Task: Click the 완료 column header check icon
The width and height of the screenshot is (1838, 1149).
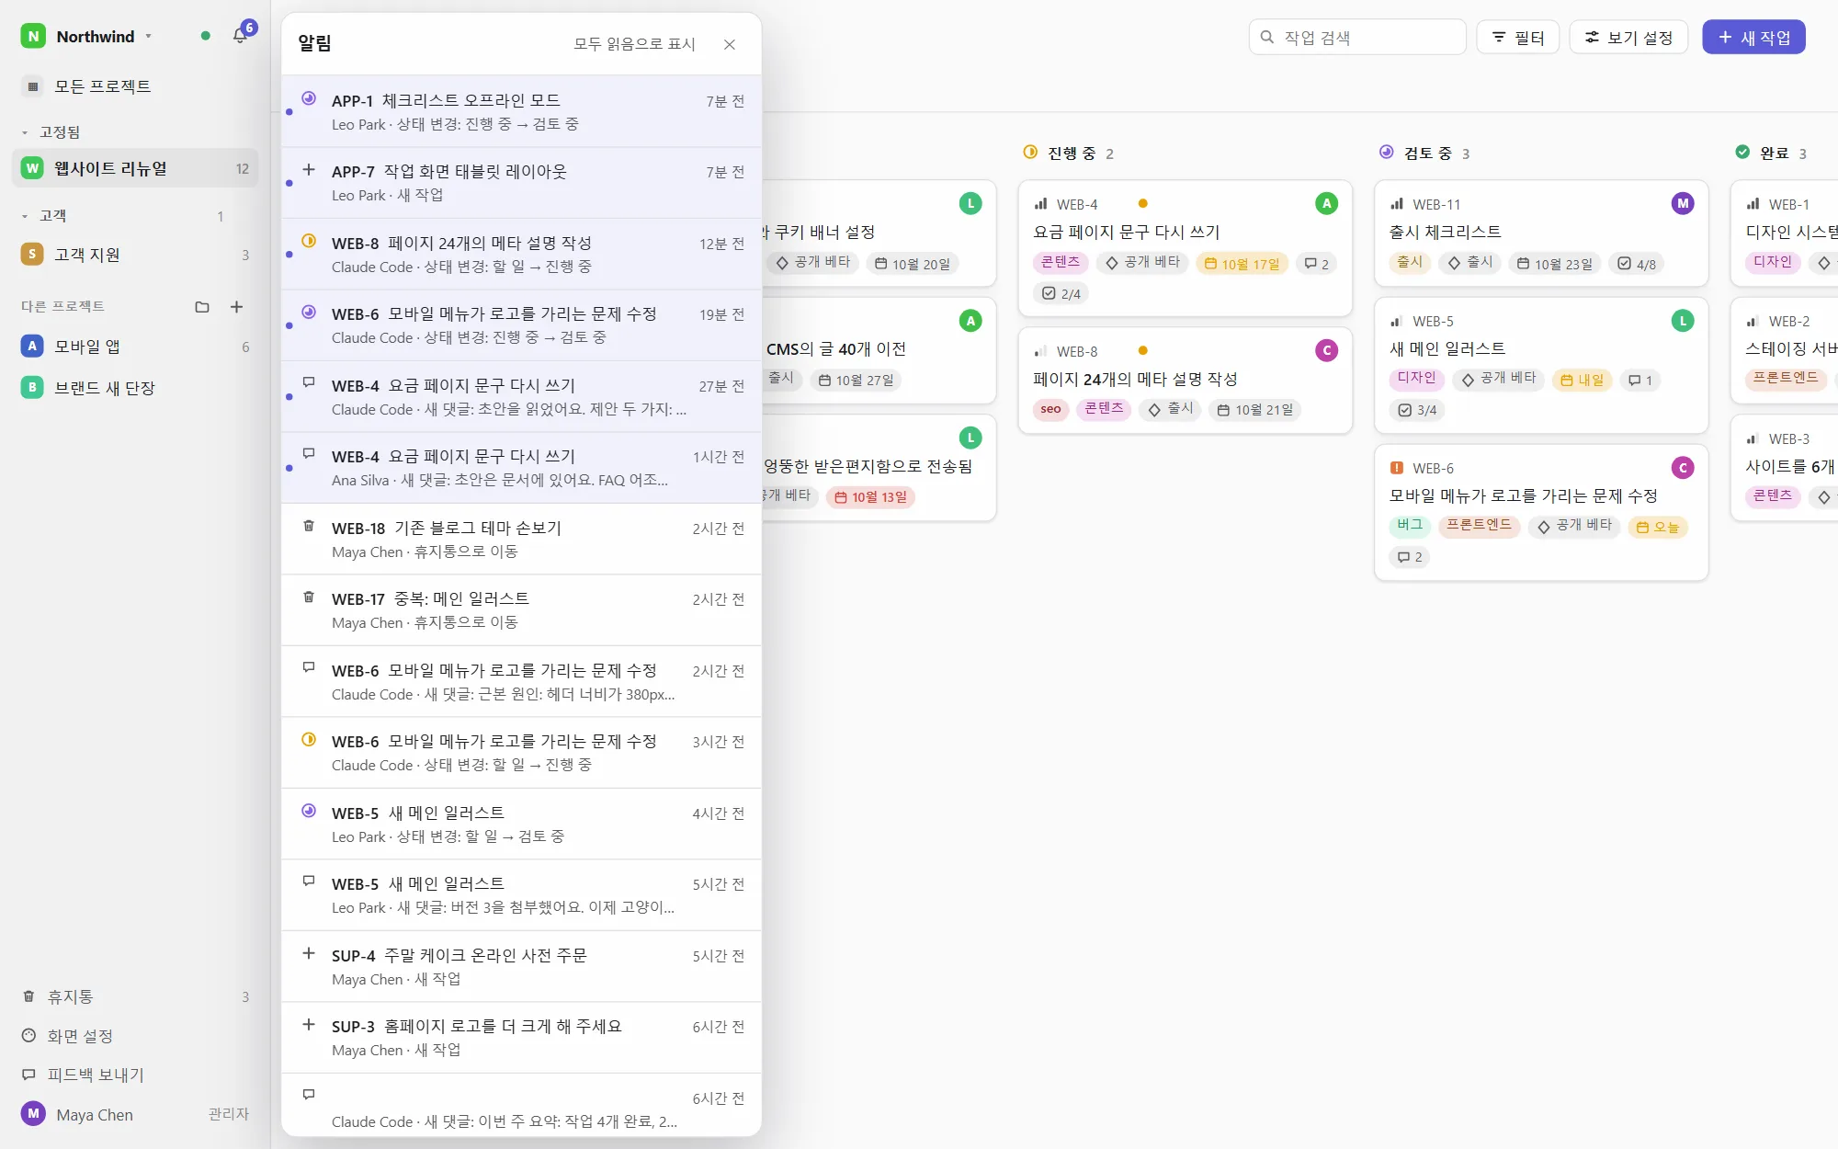Action: (x=1742, y=153)
